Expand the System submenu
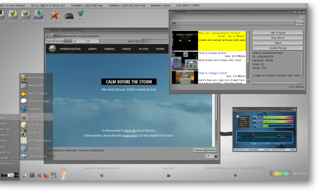The width and height of the screenshot is (321, 194). (x=10, y=152)
